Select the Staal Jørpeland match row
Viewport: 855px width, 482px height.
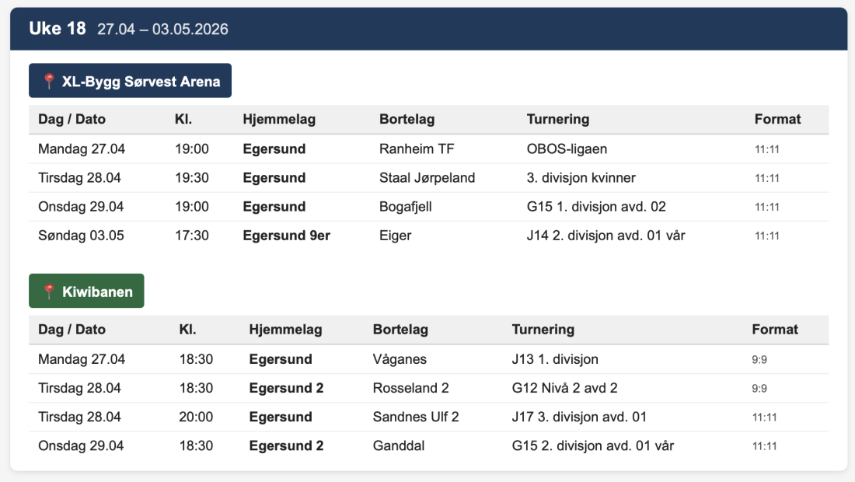[x=427, y=177]
